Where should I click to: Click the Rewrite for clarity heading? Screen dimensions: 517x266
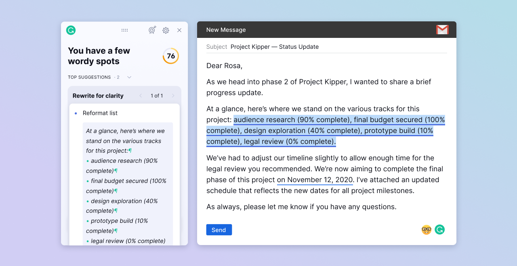click(x=98, y=96)
